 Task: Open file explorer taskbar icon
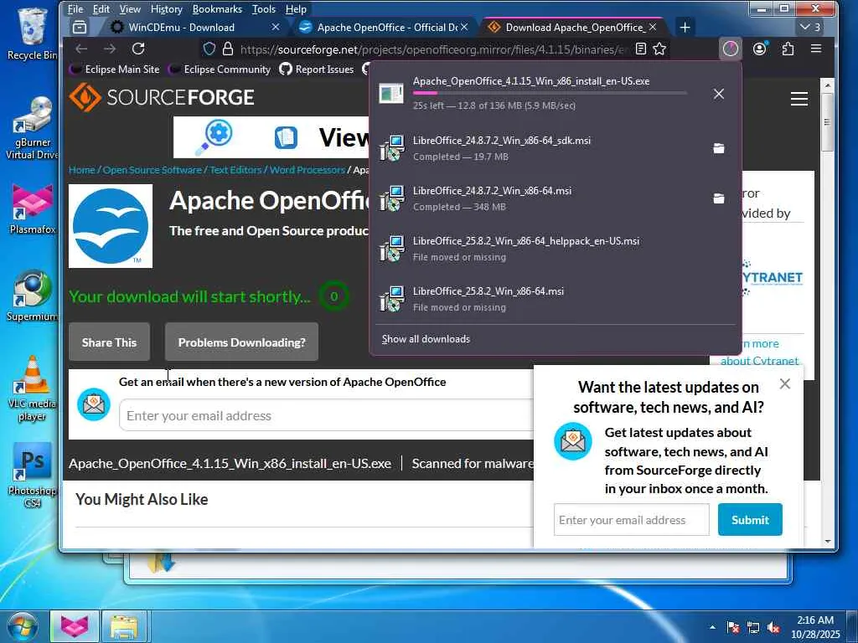[124, 626]
